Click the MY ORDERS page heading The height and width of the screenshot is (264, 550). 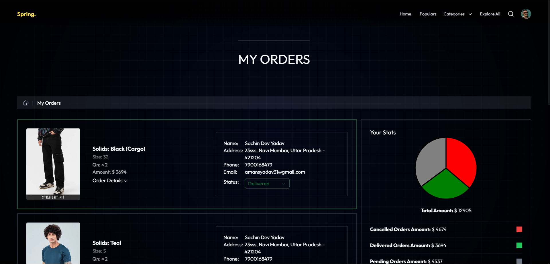pos(274,59)
